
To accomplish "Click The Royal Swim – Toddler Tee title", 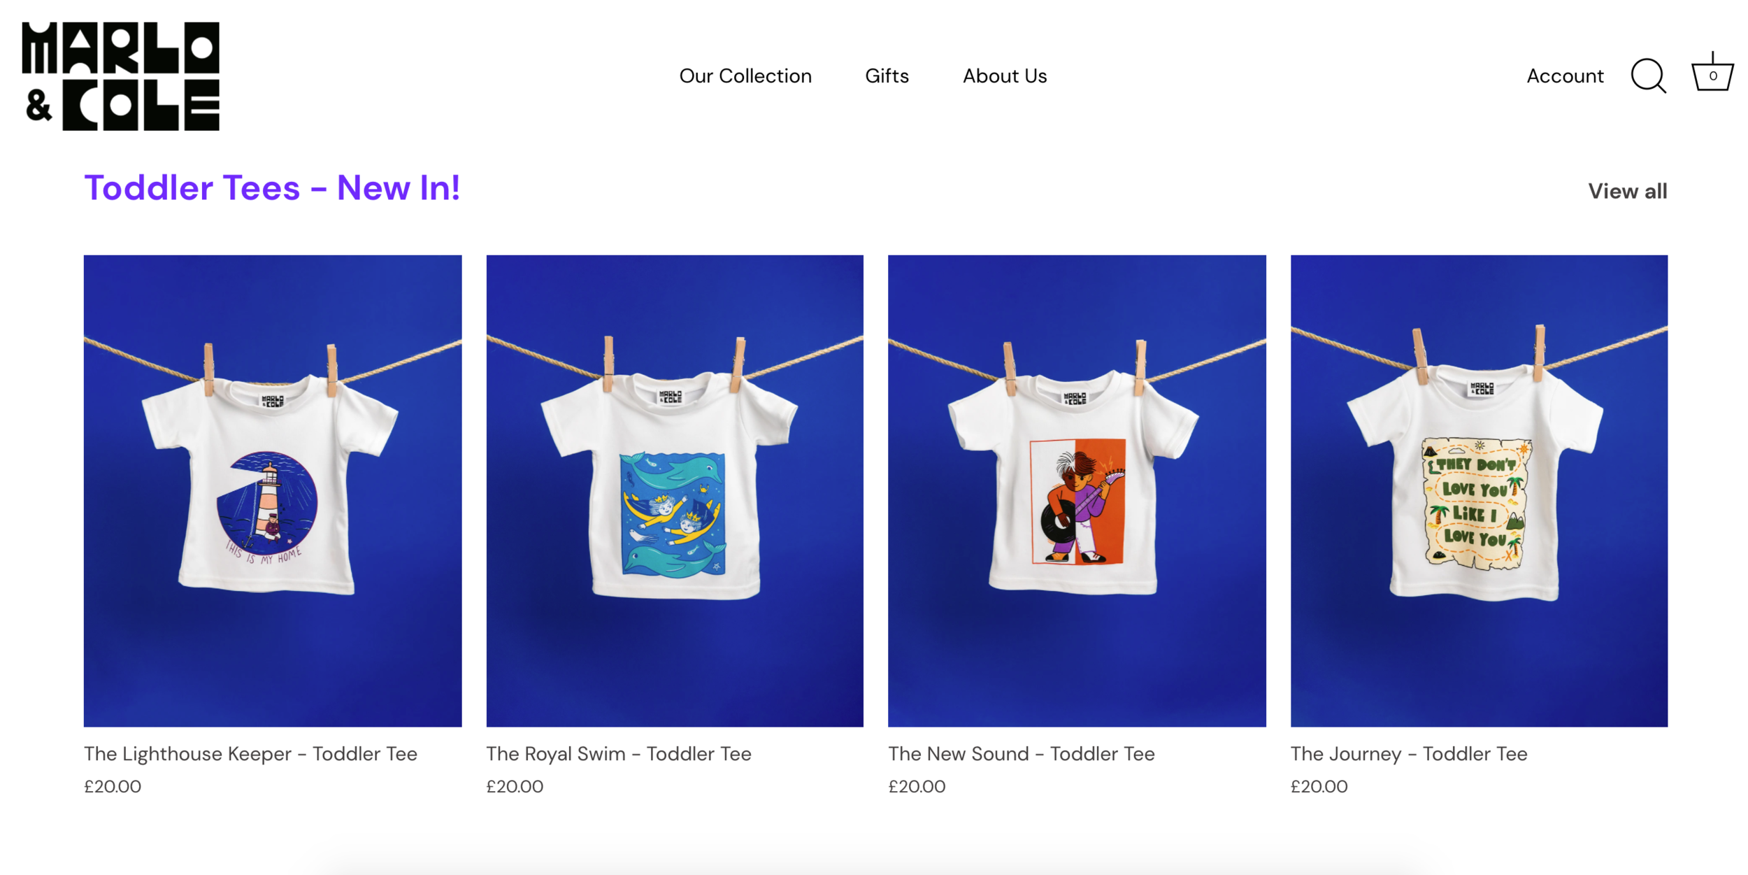I will pyautogui.click(x=619, y=754).
